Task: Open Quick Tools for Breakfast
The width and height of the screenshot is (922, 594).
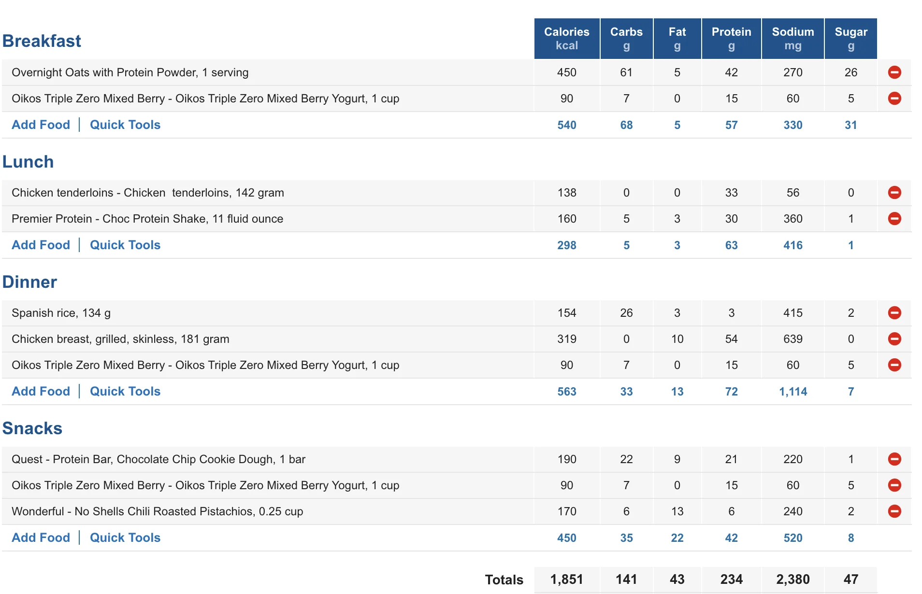Action: (x=125, y=125)
